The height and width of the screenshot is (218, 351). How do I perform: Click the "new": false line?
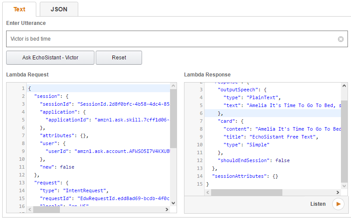click(x=57, y=167)
